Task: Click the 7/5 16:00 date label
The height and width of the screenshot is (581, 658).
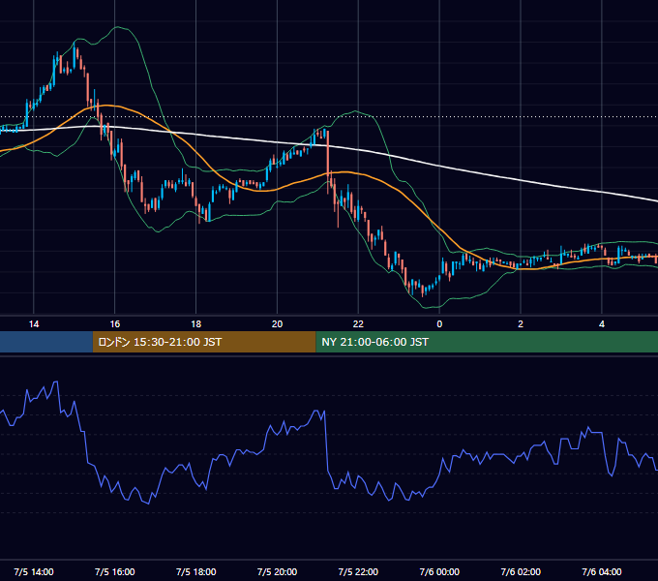Action: [x=114, y=571]
